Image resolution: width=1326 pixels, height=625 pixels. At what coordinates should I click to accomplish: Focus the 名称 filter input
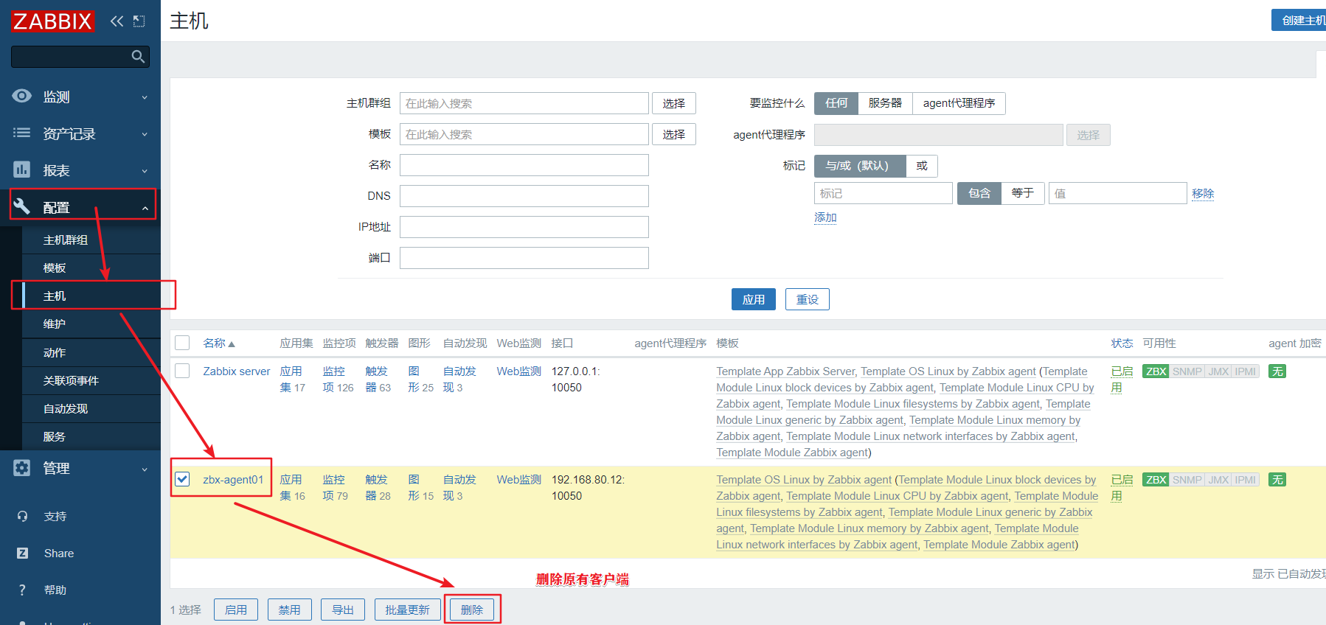pyautogui.click(x=524, y=165)
